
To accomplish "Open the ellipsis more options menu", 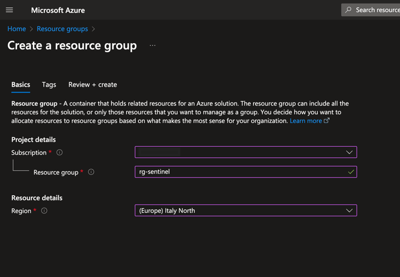I will [153, 45].
